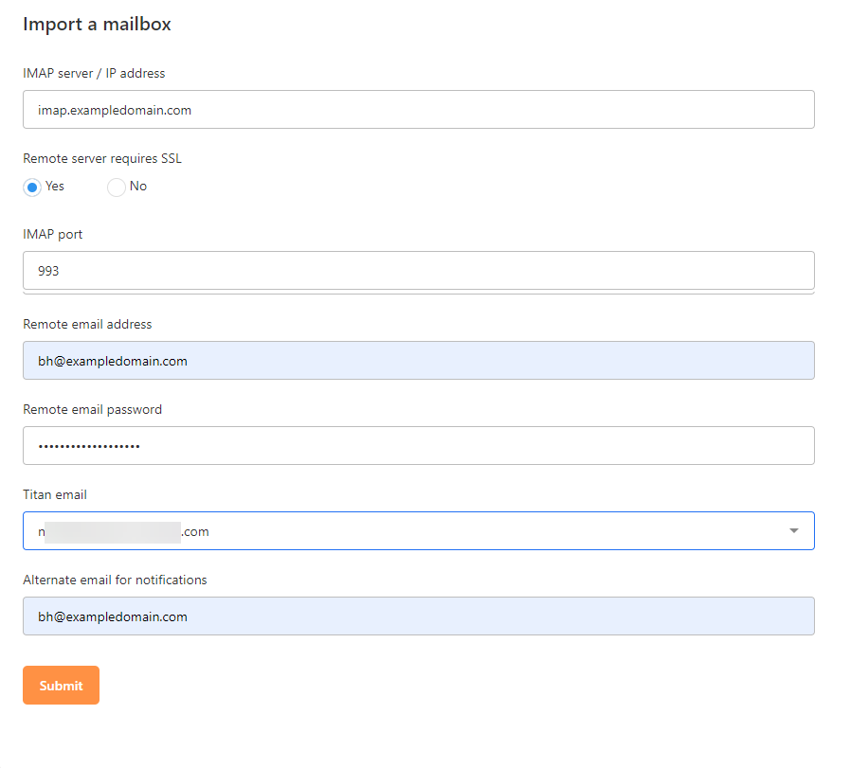Submit the mailbox import form
The image size is (850, 768).
click(61, 685)
